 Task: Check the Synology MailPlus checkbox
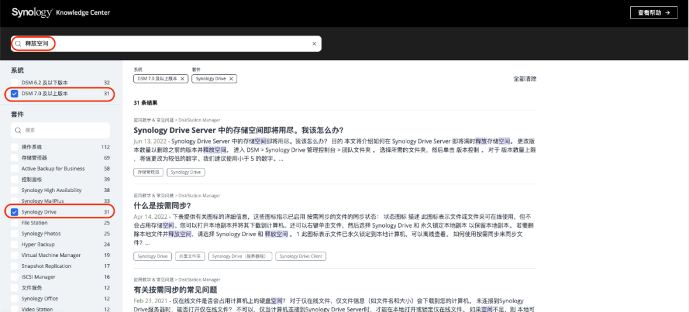[x=15, y=201]
